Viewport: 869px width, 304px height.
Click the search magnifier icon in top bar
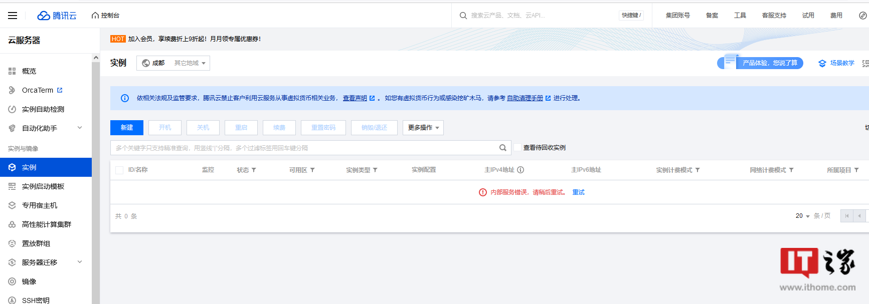[463, 16]
